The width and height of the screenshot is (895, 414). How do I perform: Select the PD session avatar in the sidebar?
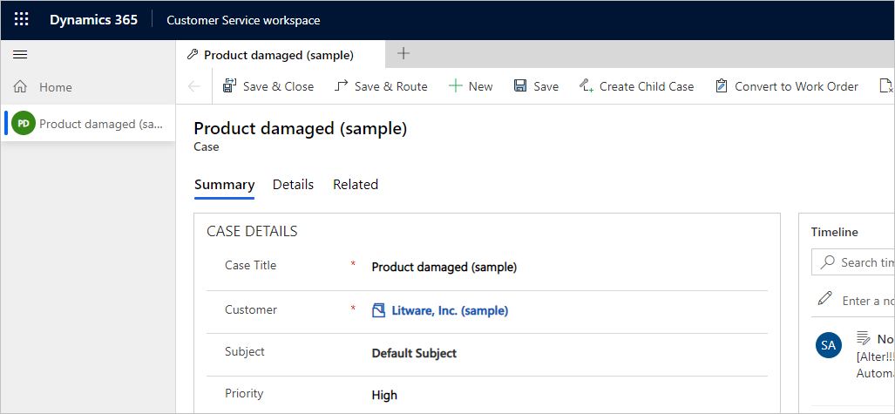[x=24, y=124]
